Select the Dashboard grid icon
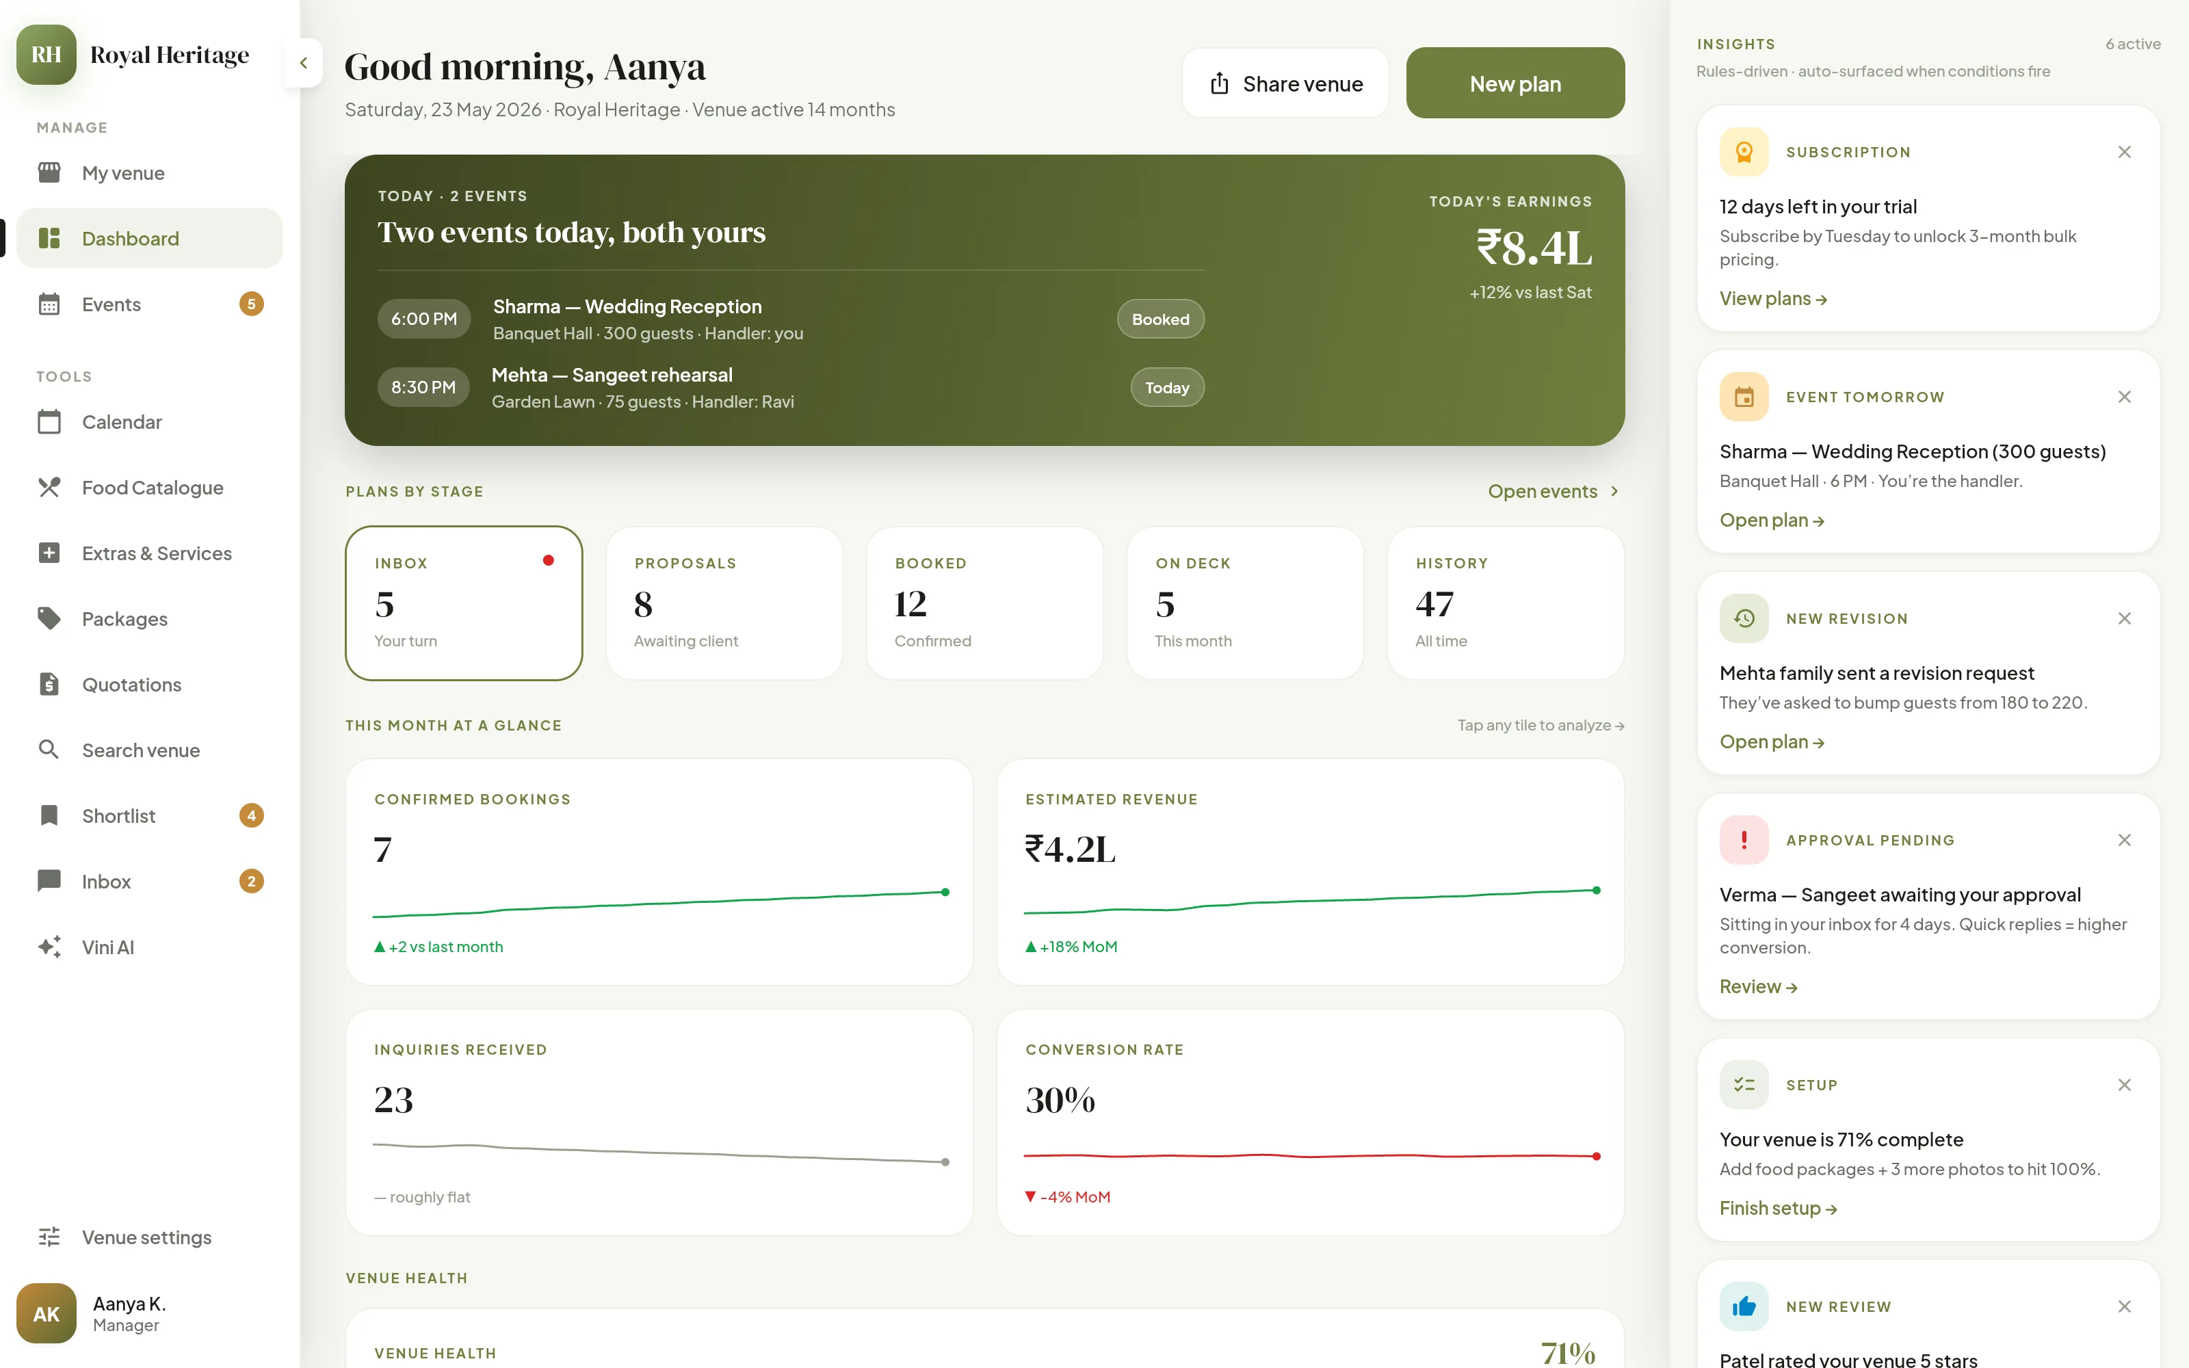 click(x=49, y=238)
